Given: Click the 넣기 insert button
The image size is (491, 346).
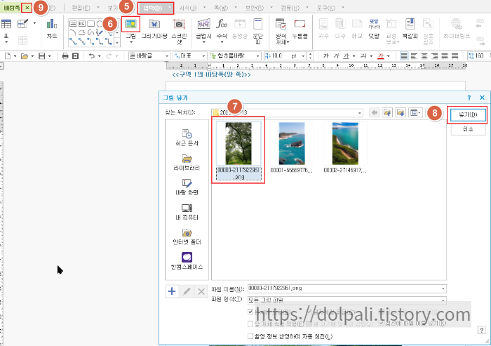Looking at the screenshot, I should (x=468, y=115).
